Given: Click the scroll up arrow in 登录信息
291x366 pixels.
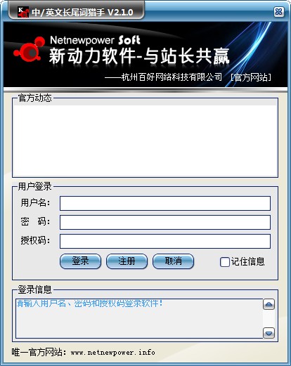Looking at the screenshot, I should pos(269,304).
